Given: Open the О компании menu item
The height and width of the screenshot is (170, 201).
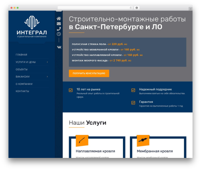Looking at the screenshot, I should click(x=24, y=84).
